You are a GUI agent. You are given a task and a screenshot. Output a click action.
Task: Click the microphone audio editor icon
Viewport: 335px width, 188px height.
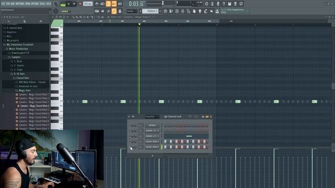coord(218,4)
